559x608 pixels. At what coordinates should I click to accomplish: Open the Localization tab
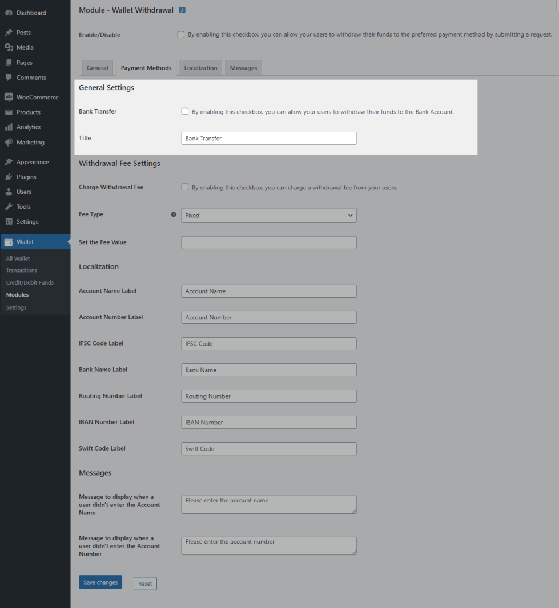200,68
